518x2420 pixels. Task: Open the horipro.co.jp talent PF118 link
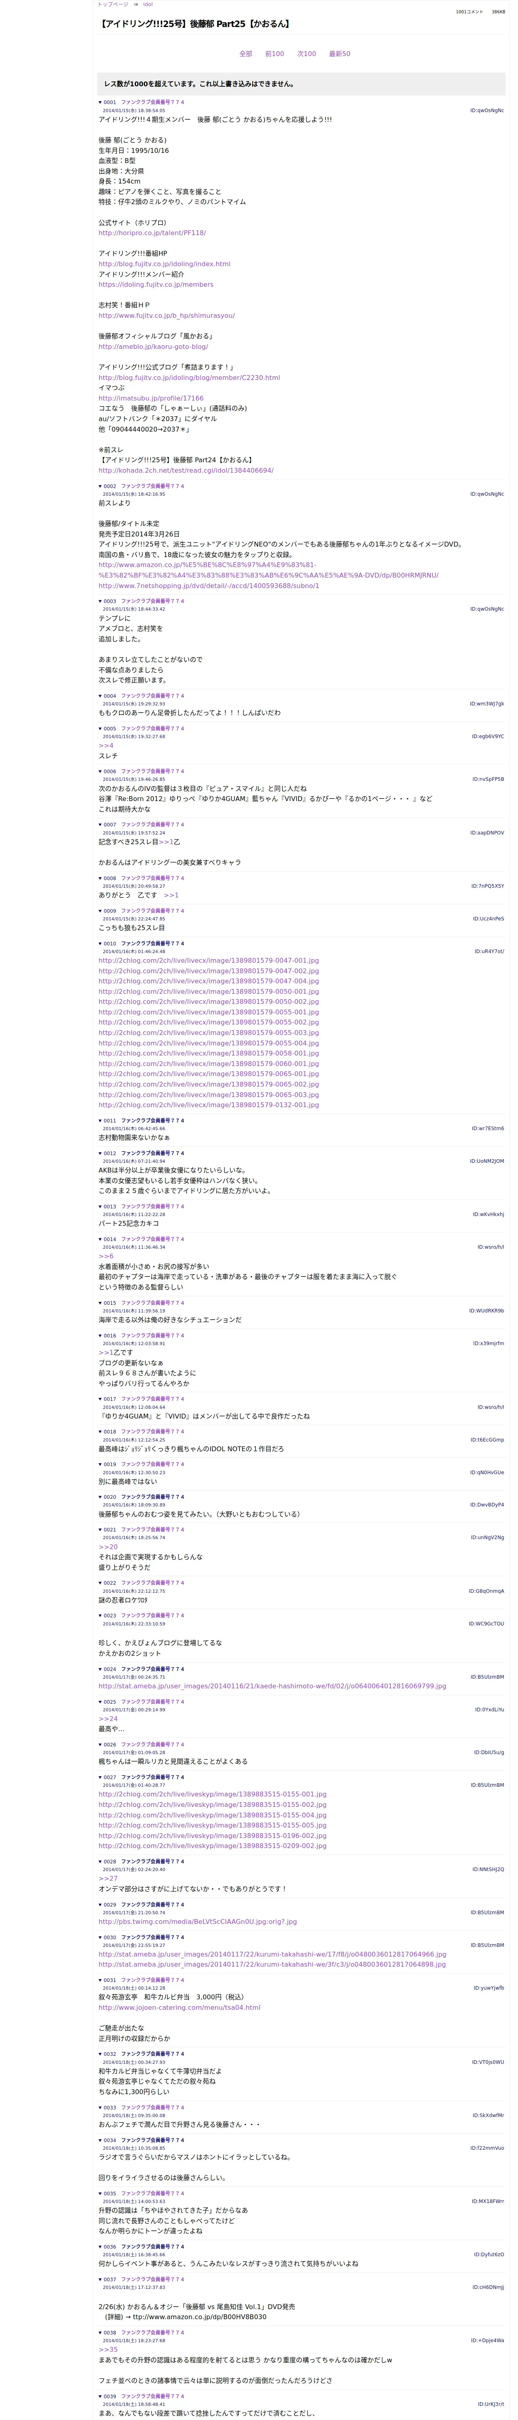152,233
